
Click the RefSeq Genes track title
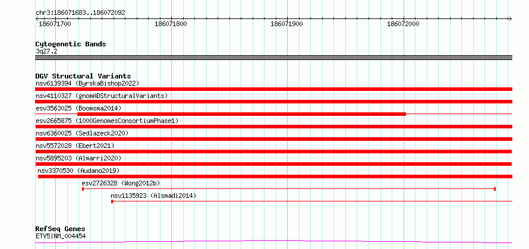(60, 229)
